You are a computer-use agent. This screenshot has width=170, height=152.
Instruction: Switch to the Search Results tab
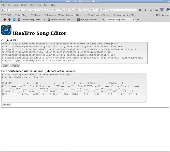click(61, 20)
